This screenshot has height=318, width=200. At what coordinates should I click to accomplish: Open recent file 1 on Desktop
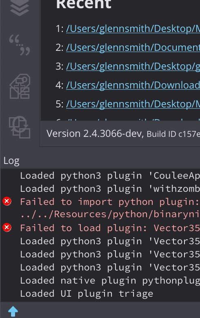[133, 29]
